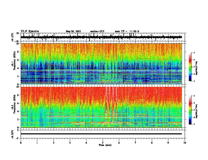Click the log(PSD) label beside ch.2 color bar
Screen dimensions: 208x160
point(196,111)
